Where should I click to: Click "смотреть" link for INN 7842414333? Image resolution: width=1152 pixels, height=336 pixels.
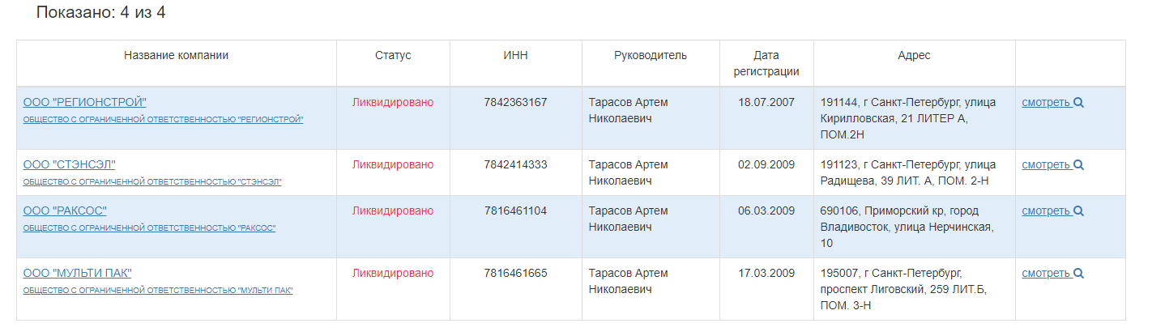[1047, 165]
